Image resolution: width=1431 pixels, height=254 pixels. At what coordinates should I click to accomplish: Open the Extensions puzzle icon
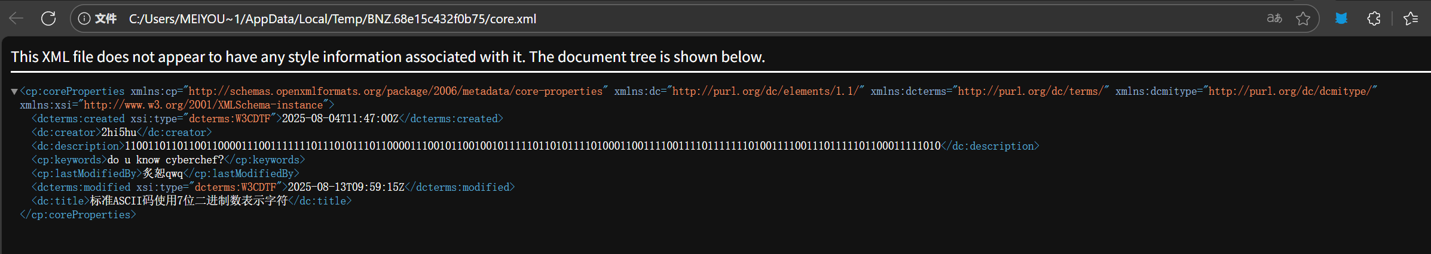(1374, 18)
